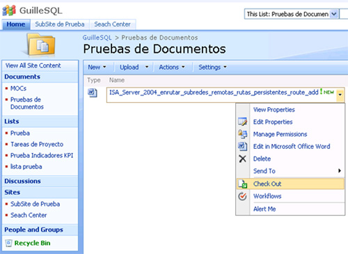Choose Delete from the context menu
Image resolution: width=348 pixels, height=254 pixels.
pos(262,159)
